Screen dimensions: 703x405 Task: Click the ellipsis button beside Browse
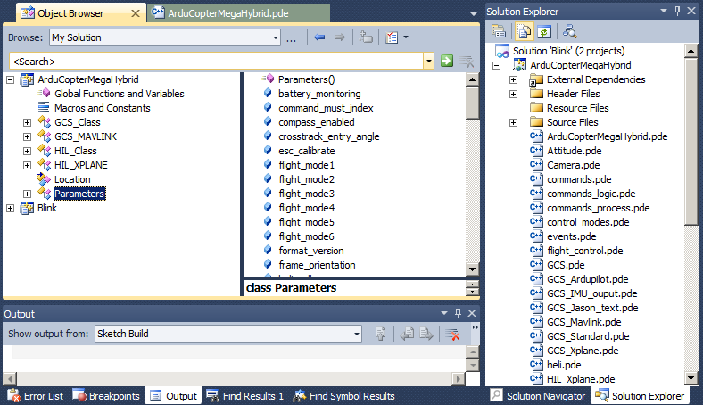(291, 37)
